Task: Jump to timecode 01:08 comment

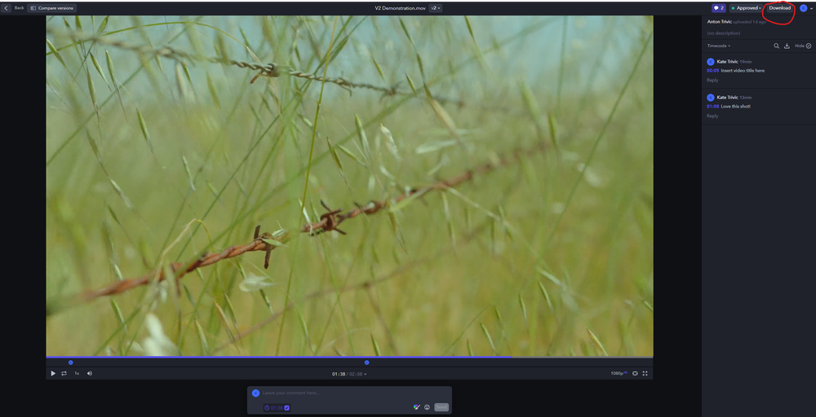Action: [x=712, y=107]
